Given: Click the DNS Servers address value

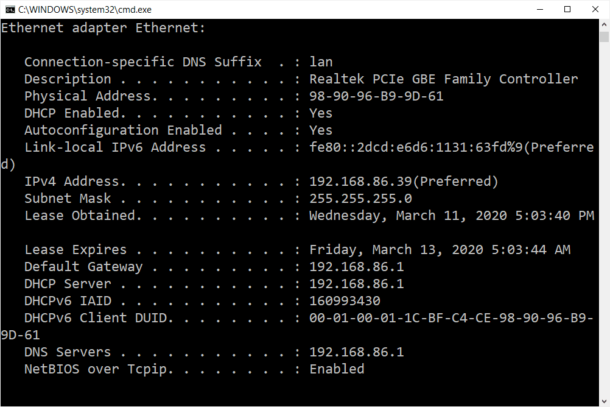Looking at the screenshot, I should click(x=356, y=352).
